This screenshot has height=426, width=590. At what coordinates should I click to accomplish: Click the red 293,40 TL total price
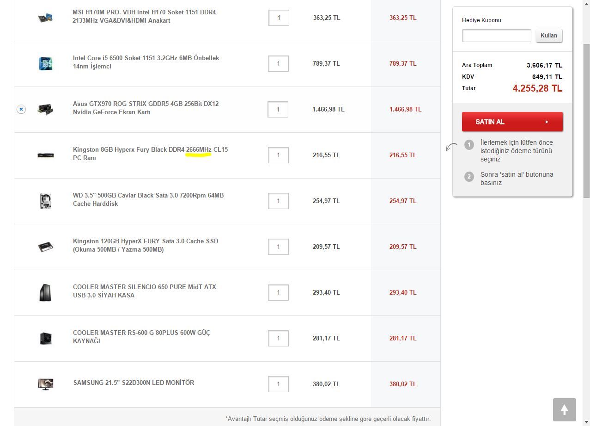pos(403,292)
